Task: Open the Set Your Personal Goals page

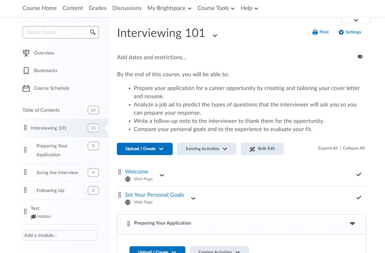Action: pos(154,195)
